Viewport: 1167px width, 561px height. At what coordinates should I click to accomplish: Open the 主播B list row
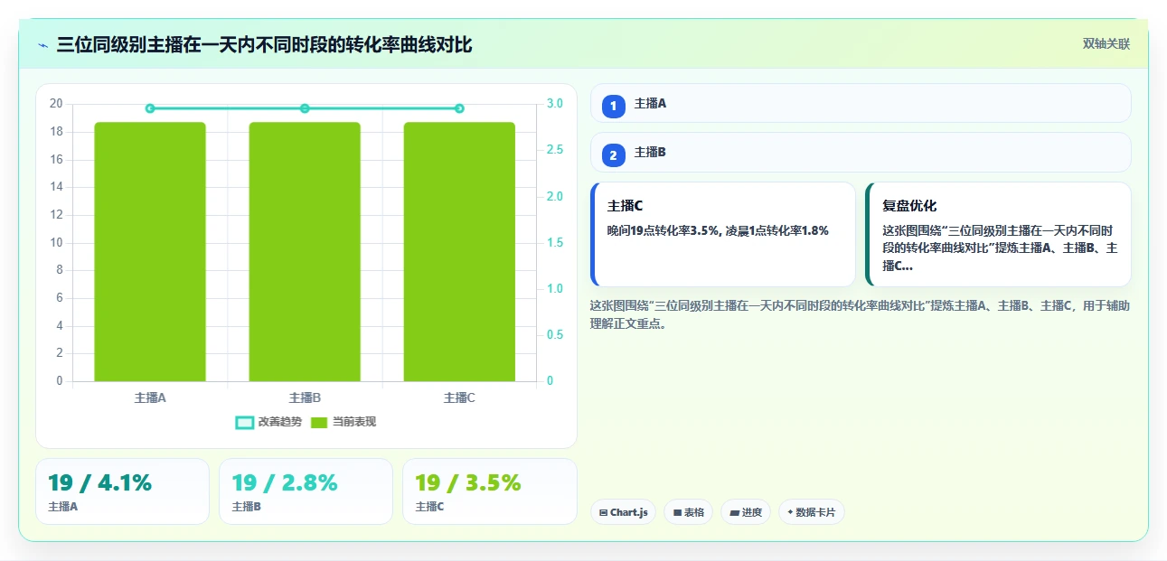pos(861,152)
